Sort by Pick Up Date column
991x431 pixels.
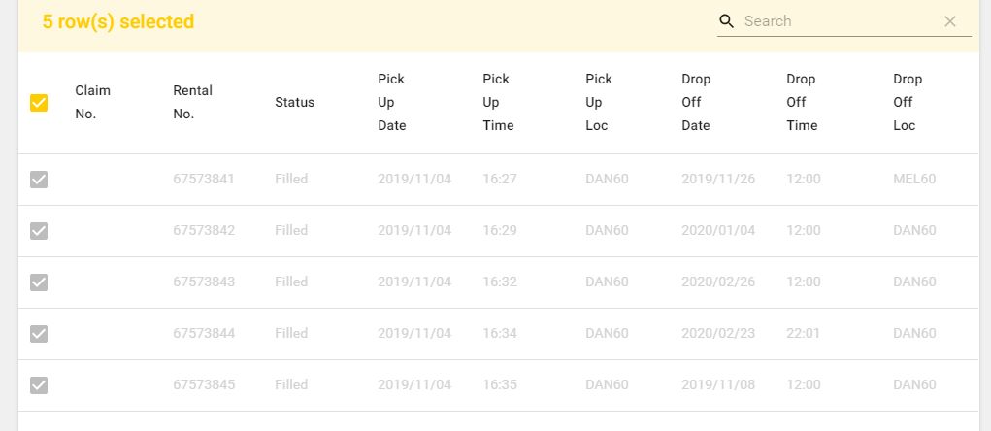coord(392,102)
